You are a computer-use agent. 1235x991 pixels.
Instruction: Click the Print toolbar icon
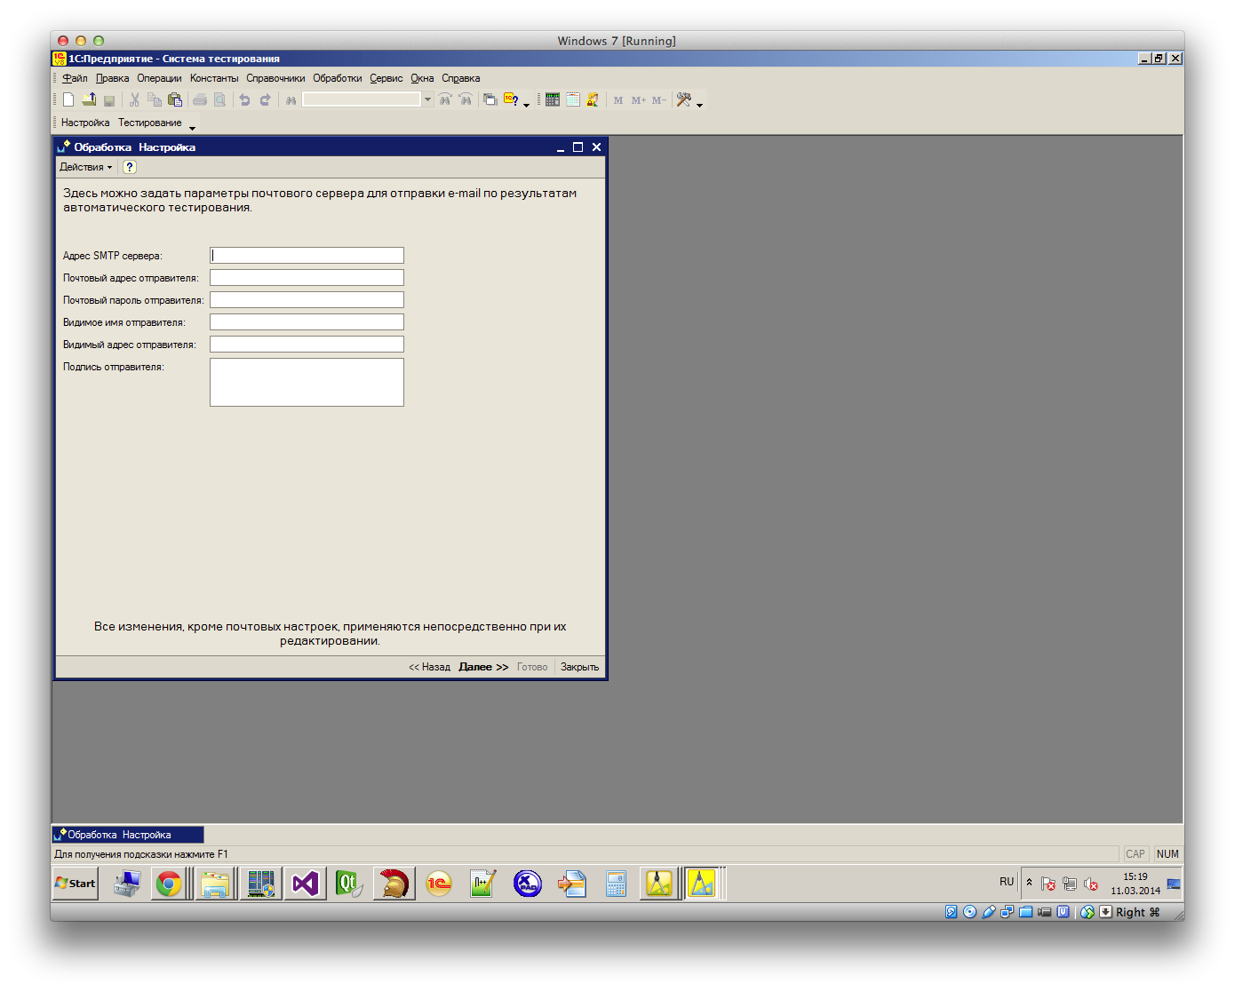(x=200, y=99)
